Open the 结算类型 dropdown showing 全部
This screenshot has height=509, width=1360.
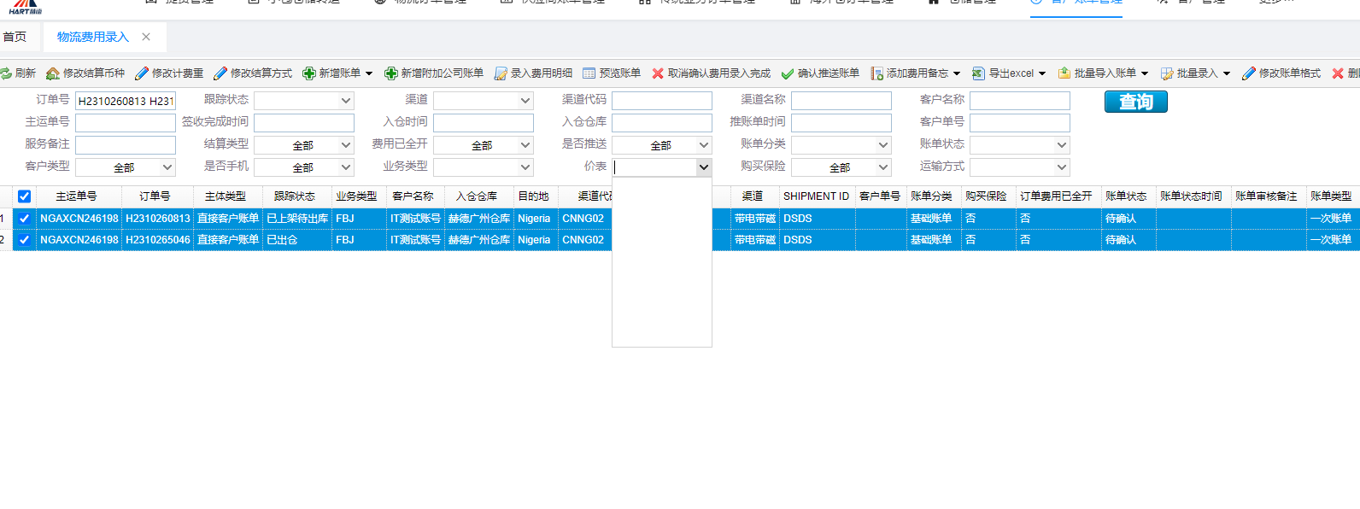(346, 145)
